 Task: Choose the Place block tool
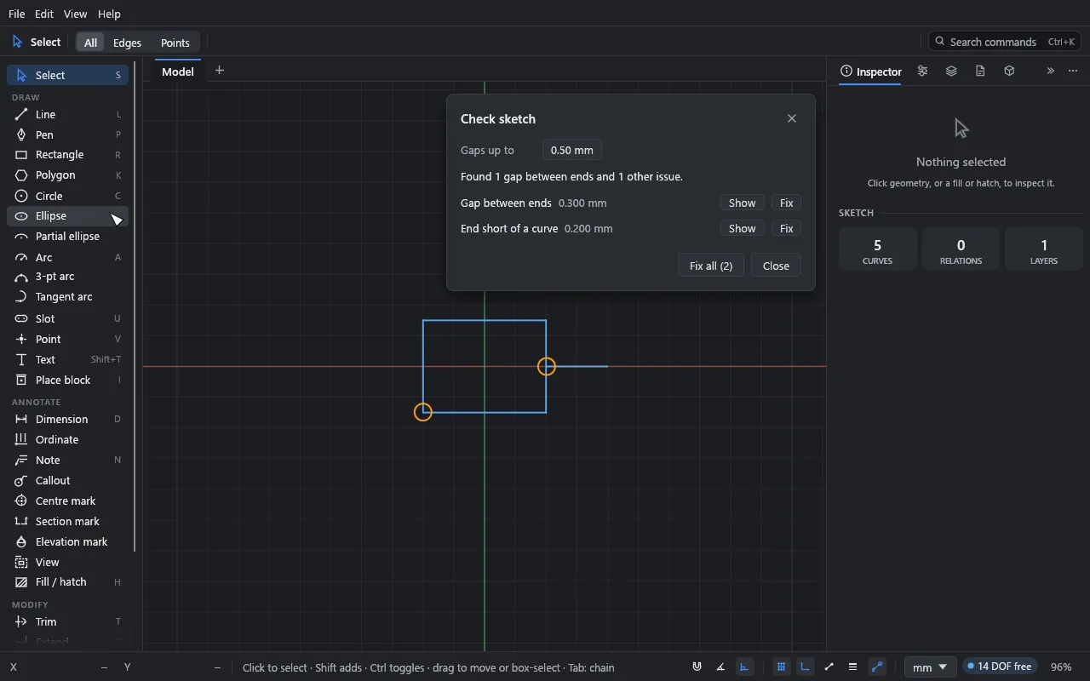(68, 380)
